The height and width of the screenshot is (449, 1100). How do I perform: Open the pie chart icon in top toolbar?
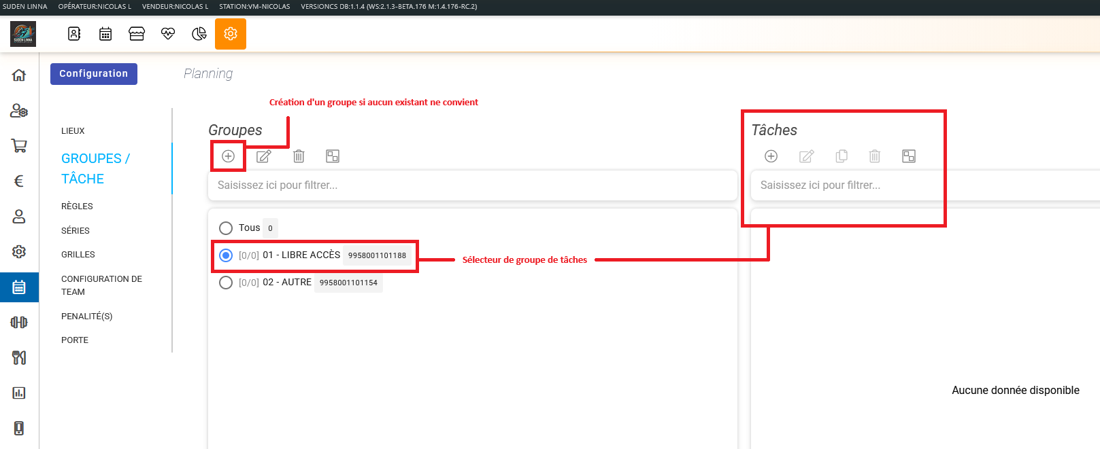coord(199,34)
